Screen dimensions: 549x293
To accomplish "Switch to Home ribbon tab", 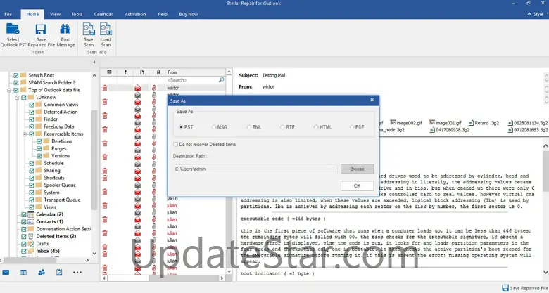I will click(32, 14).
